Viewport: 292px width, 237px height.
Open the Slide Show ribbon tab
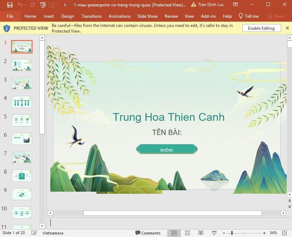(147, 16)
